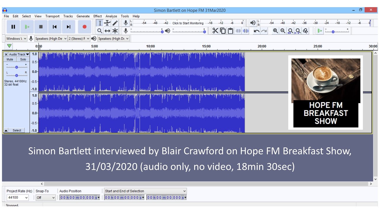Screen dimensions: 379x213
Task: Click the 10:00 mark on timeline ruler
Action: click(150, 46)
